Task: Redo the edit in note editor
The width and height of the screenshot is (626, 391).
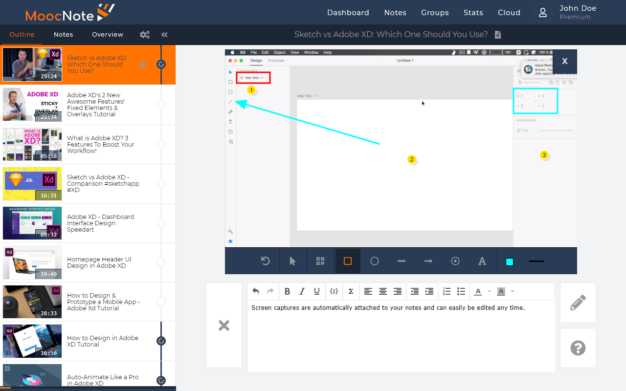Action: coord(270,291)
